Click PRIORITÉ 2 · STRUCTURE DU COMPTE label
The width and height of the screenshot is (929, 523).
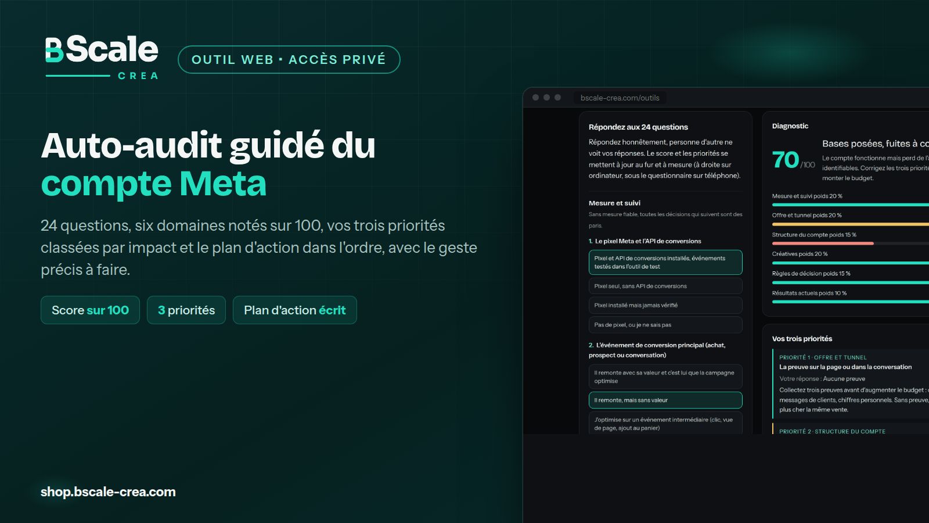[832, 431]
